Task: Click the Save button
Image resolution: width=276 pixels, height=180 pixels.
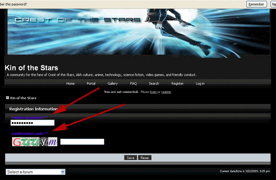Action: tap(130, 157)
